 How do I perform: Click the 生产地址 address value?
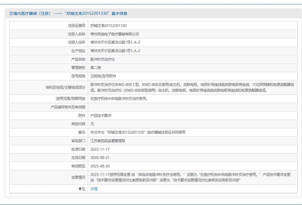coord(115,51)
